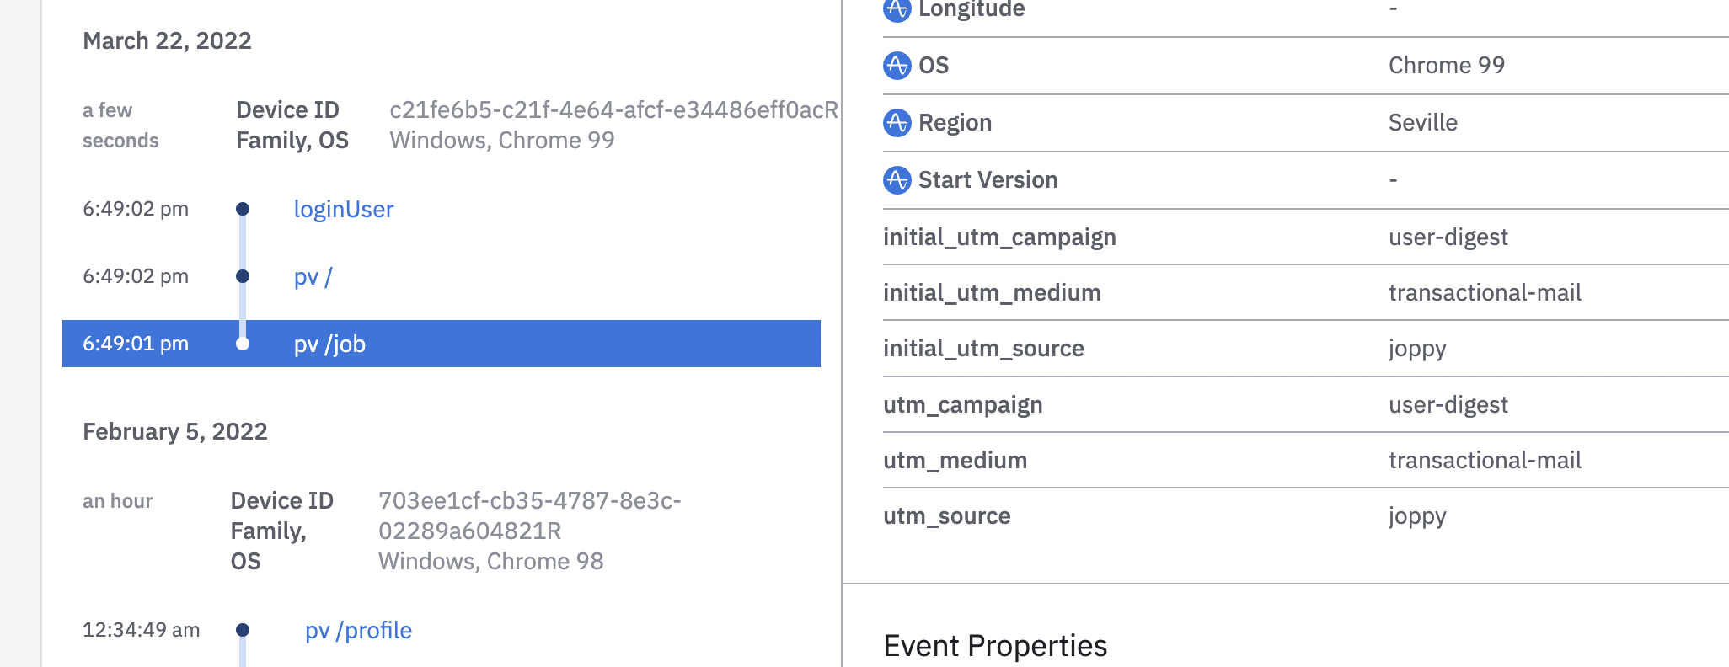Click the Device ID value starting c21fe6b5
The height and width of the screenshot is (667, 1729).
(613, 110)
